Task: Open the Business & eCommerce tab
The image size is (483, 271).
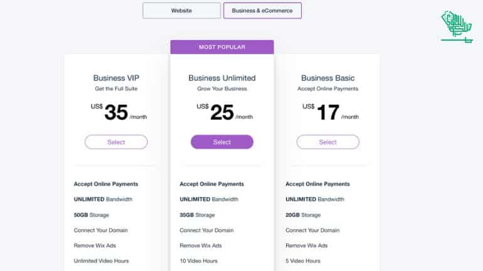Action: pos(262,11)
